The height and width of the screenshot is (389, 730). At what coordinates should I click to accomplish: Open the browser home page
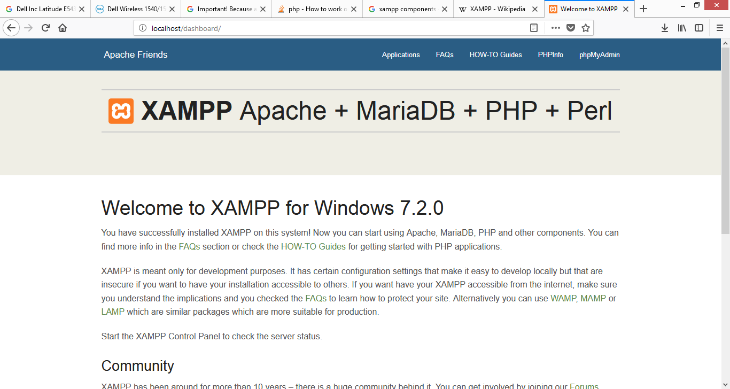pos(63,28)
